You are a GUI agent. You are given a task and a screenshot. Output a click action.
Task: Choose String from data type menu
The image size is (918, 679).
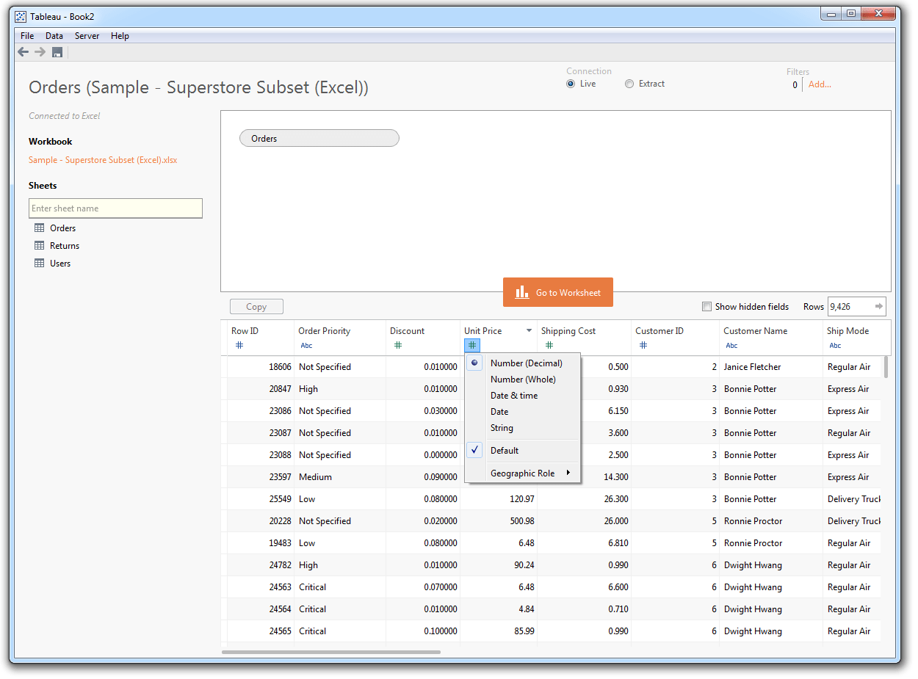(x=522, y=427)
